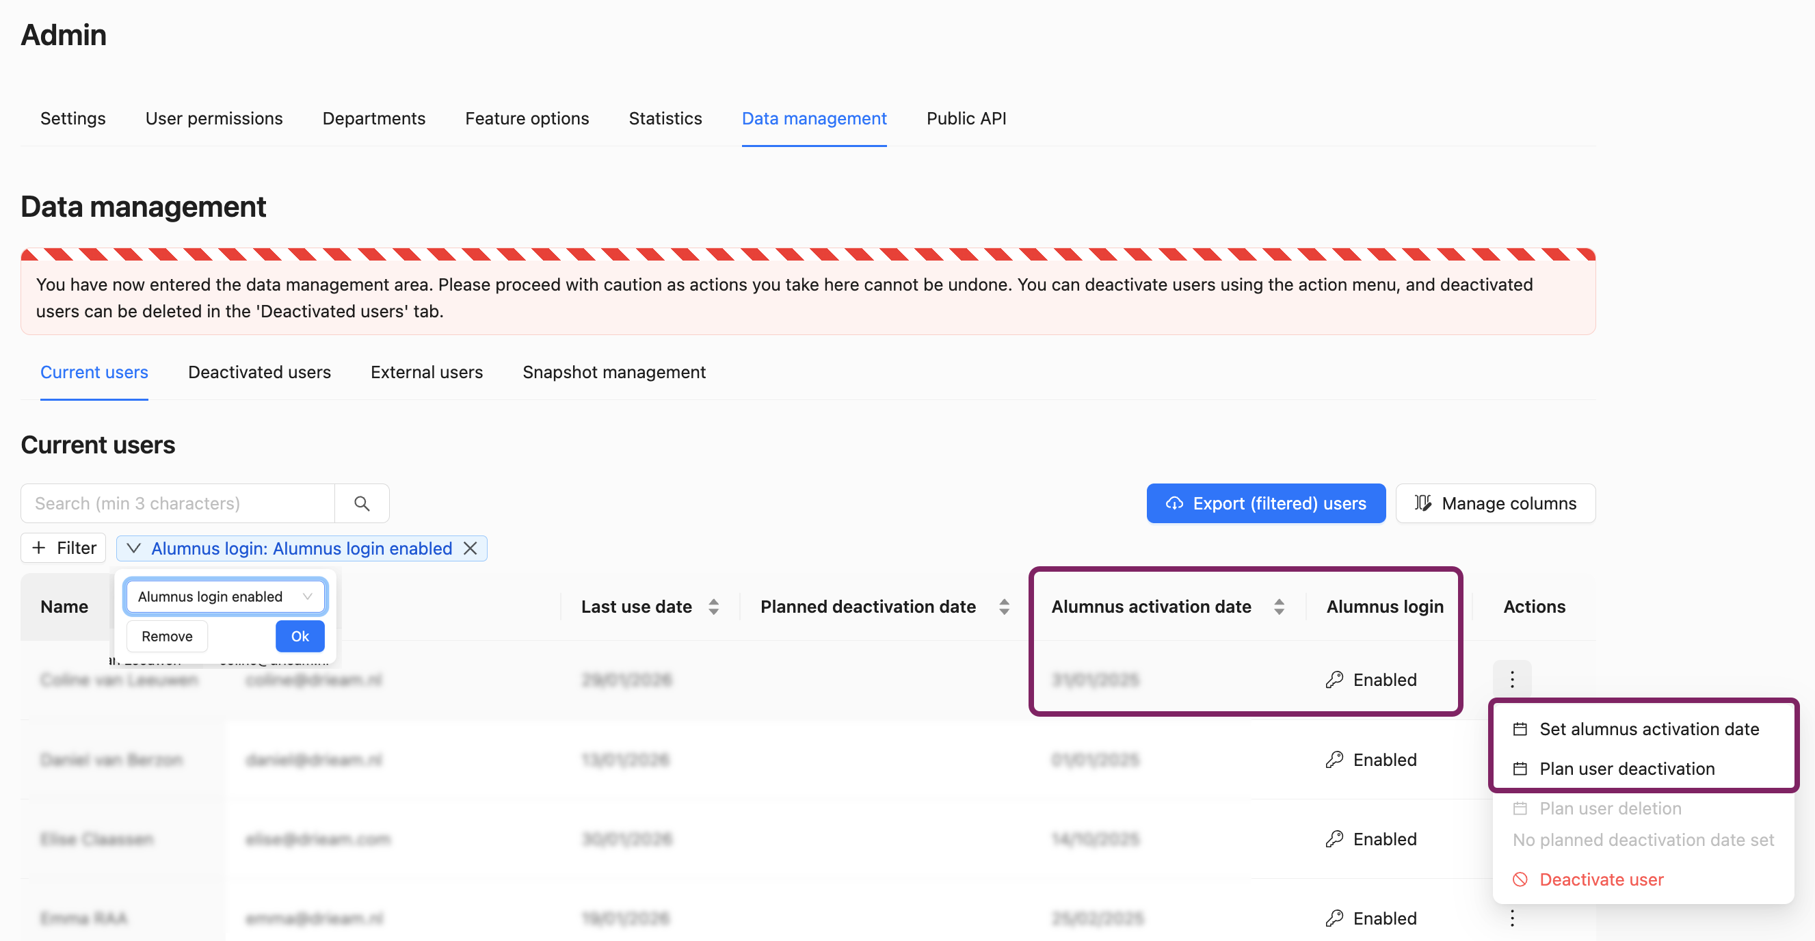Viewport: 1815px width, 941px height.
Task: Collapse the Alumnus login filter chevron
Action: click(x=134, y=548)
